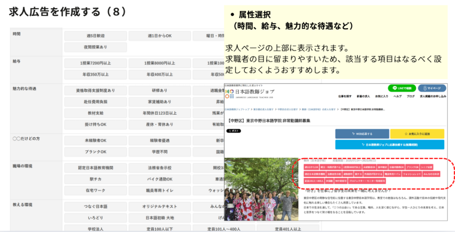Choose 認定日本語教育機関 workplace option
This screenshot has width=455, height=232.
pos(95,168)
